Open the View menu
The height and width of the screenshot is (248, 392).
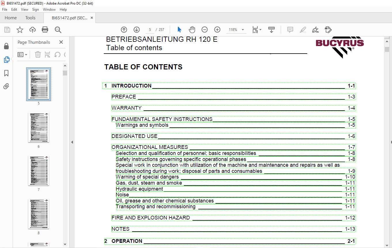(25, 10)
